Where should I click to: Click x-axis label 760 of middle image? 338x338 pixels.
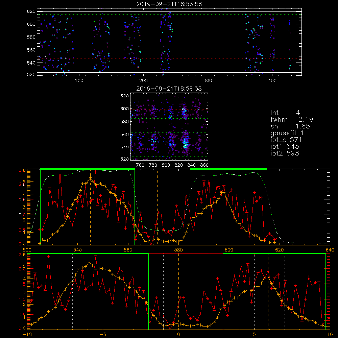click(x=140, y=165)
